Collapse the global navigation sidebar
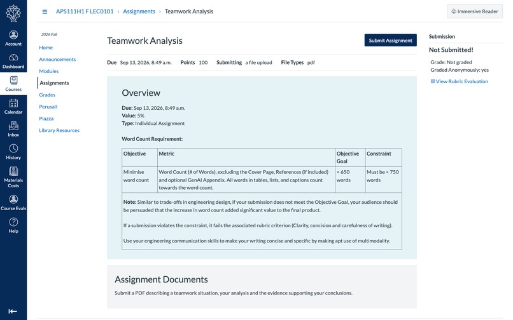Viewport: 513px width, 320px height. pyautogui.click(x=13, y=311)
